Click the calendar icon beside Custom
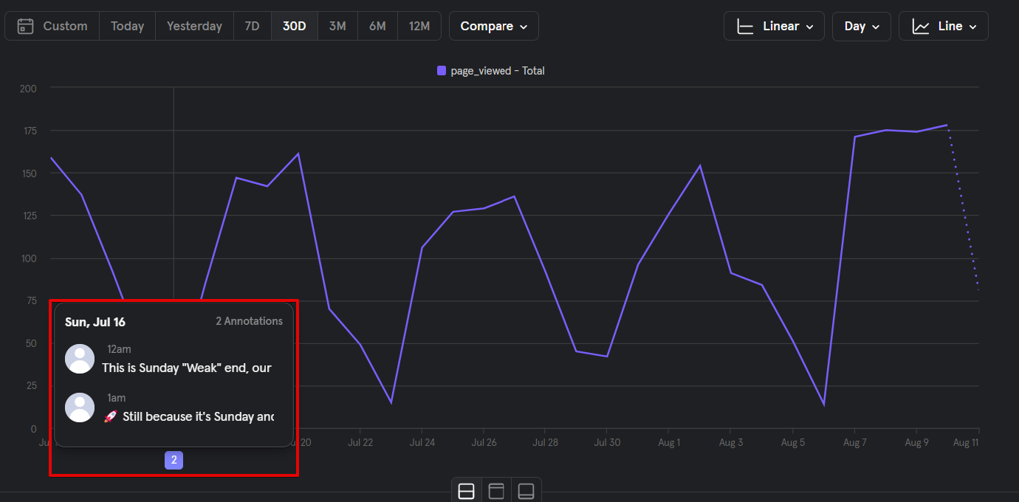Screen dimensions: 1019x502 (x=26, y=26)
